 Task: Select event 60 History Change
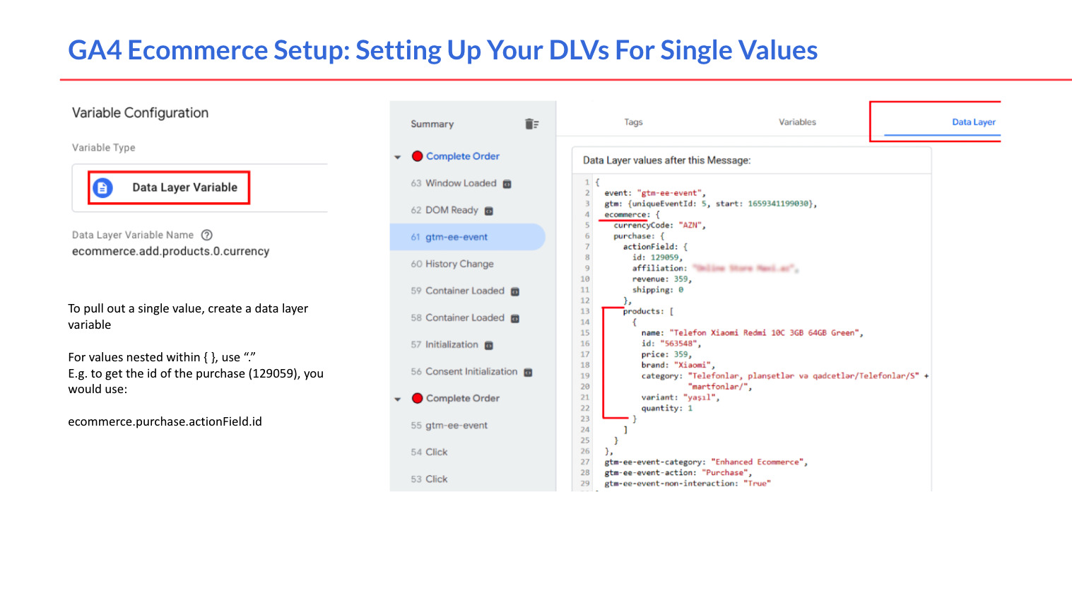pos(452,264)
